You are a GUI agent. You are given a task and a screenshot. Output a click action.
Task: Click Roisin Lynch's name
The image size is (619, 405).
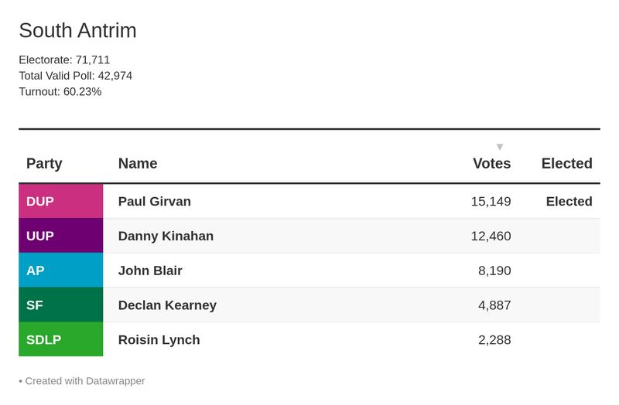pos(159,340)
